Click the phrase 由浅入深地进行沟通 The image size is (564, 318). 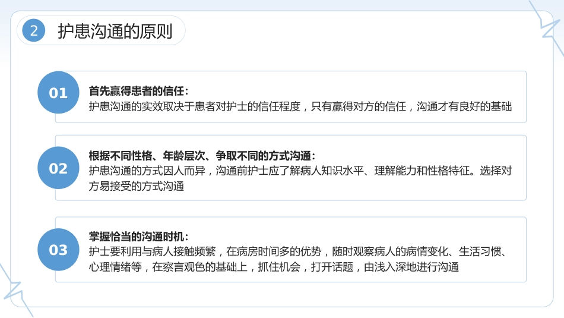(411, 267)
